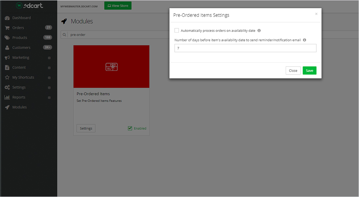The height and width of the screenshot is (197, 359).
Task: Expand the Marketing menu section
Action: click(49, 58)
